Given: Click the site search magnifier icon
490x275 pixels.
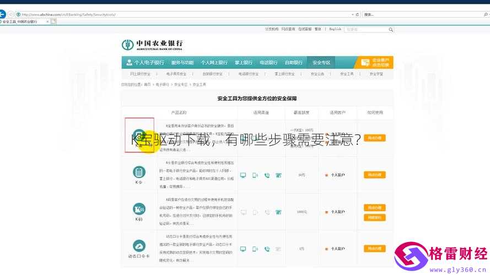Looking at the screenshot, I should [391, 30].
